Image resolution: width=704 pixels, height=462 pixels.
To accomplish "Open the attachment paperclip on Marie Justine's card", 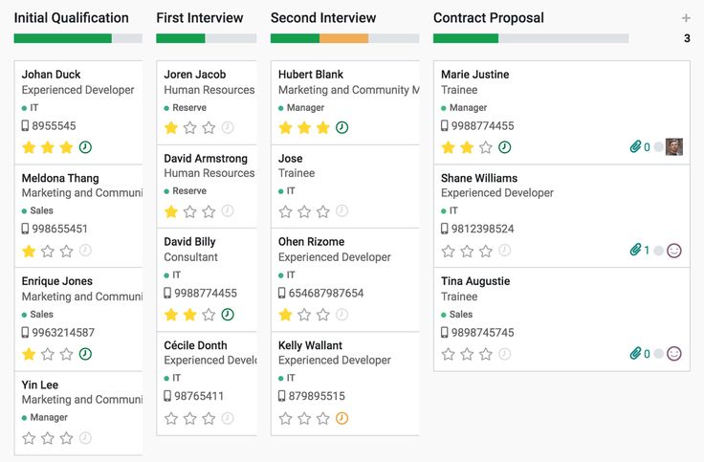I will (x=635, y=147).
